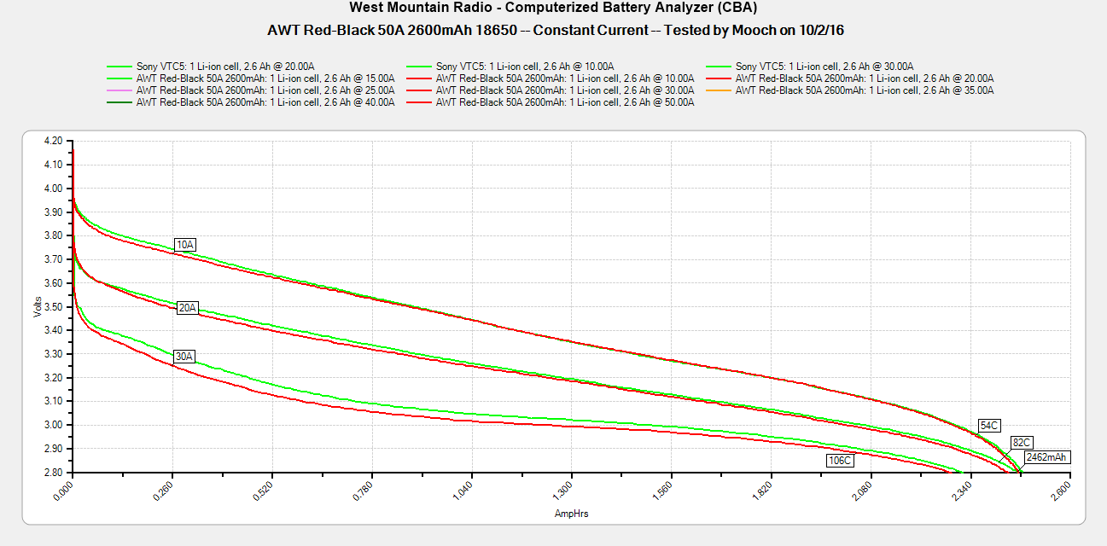1107x546 pixels.
Task: Click the 10A curve label
Action: coord(185,245)
